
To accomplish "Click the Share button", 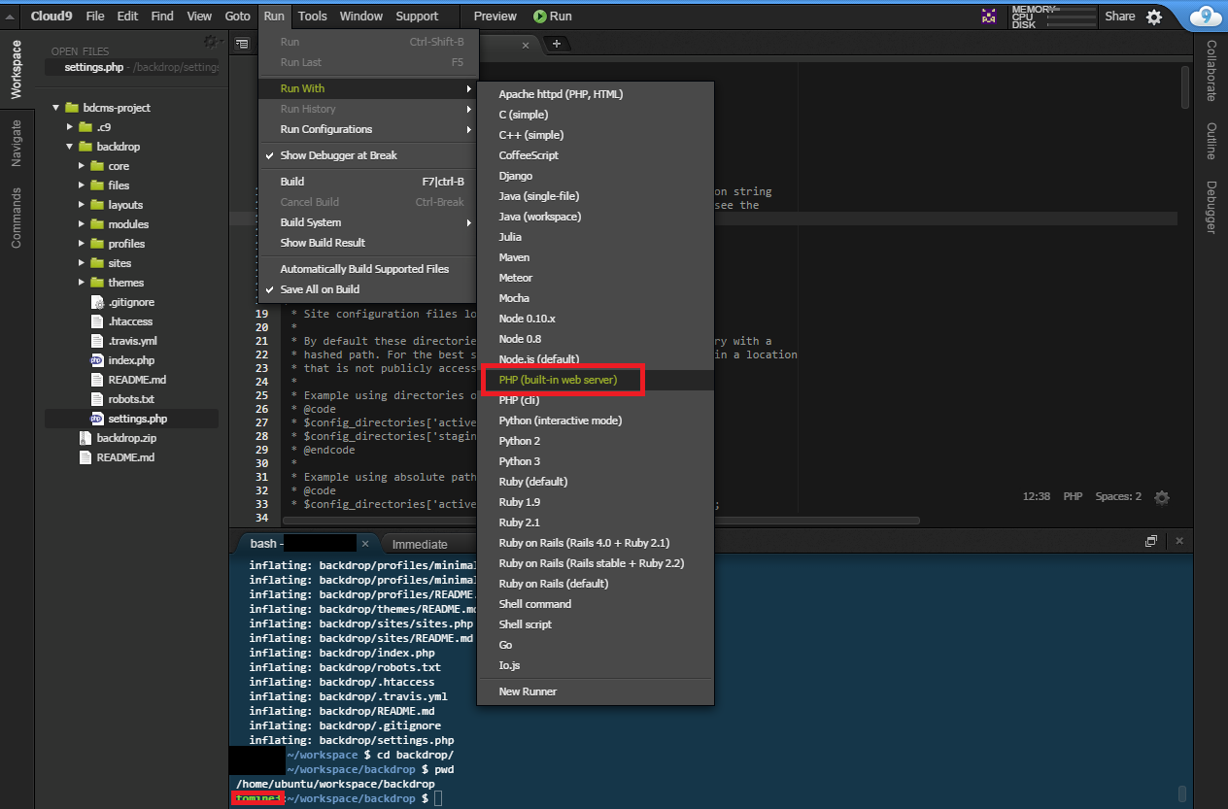I will [x=1120, y=16].
